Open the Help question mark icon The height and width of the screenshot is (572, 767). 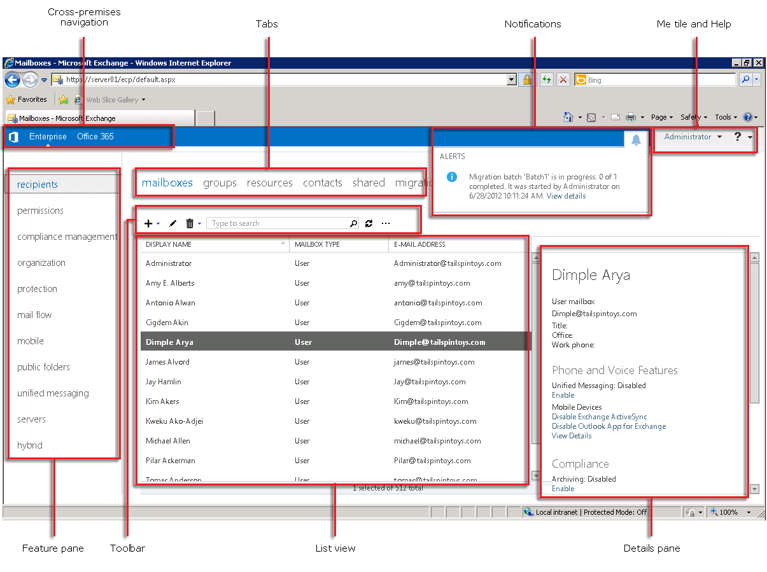click(x=738, y=137)
